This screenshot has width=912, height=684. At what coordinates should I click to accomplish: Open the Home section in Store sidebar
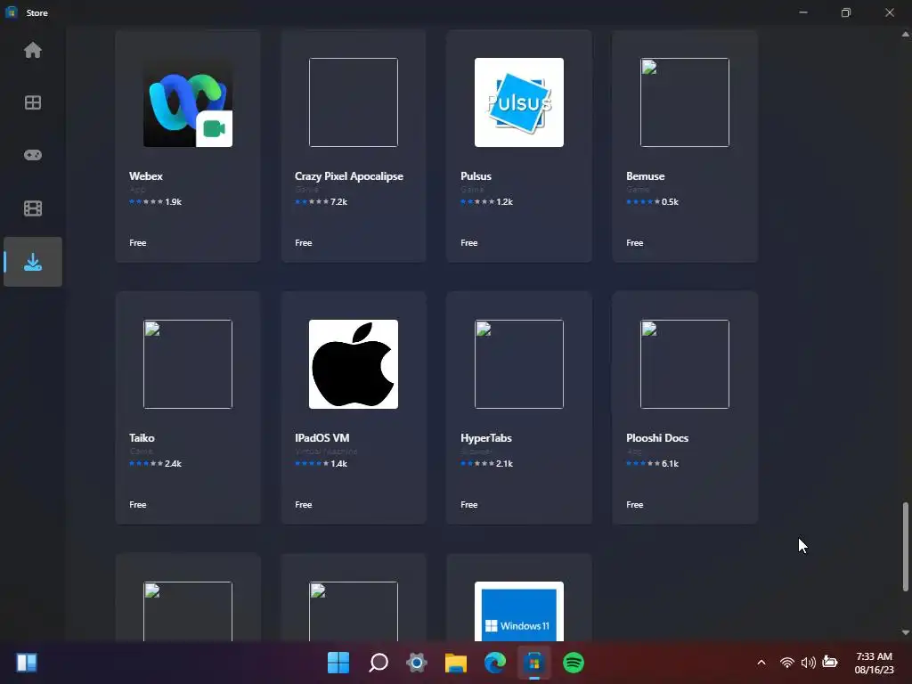tap(33, 51)
